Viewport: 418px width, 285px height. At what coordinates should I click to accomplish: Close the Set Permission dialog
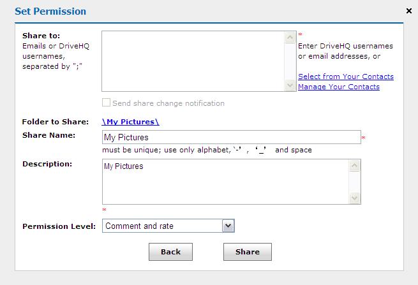[x=408, y=11]
